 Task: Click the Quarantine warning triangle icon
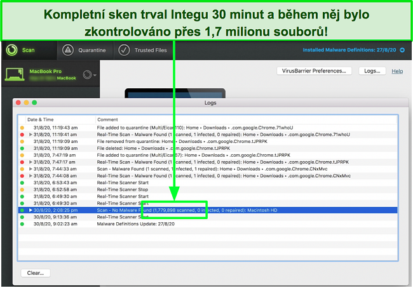[x=68, y=50]
